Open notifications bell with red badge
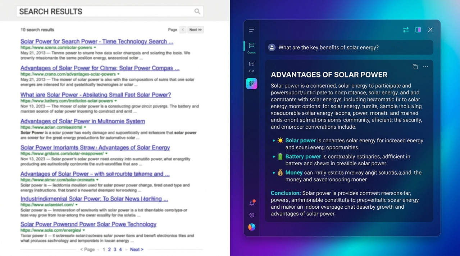The width and height of the screenshot is (460, 256). pyautogui.click(x=252, y=203)
